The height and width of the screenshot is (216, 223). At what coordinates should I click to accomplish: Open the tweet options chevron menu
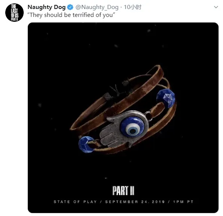pyautogui.click(x=216, y=7)
